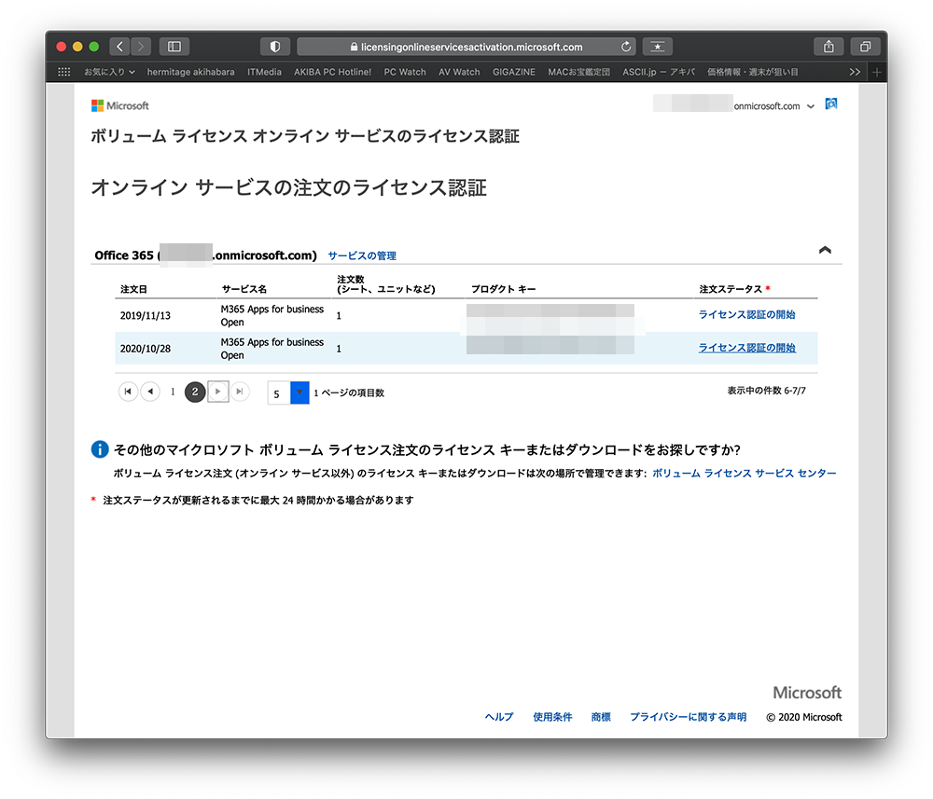
Task: Click the blue info icon
Action: click(x=100, y=449)
